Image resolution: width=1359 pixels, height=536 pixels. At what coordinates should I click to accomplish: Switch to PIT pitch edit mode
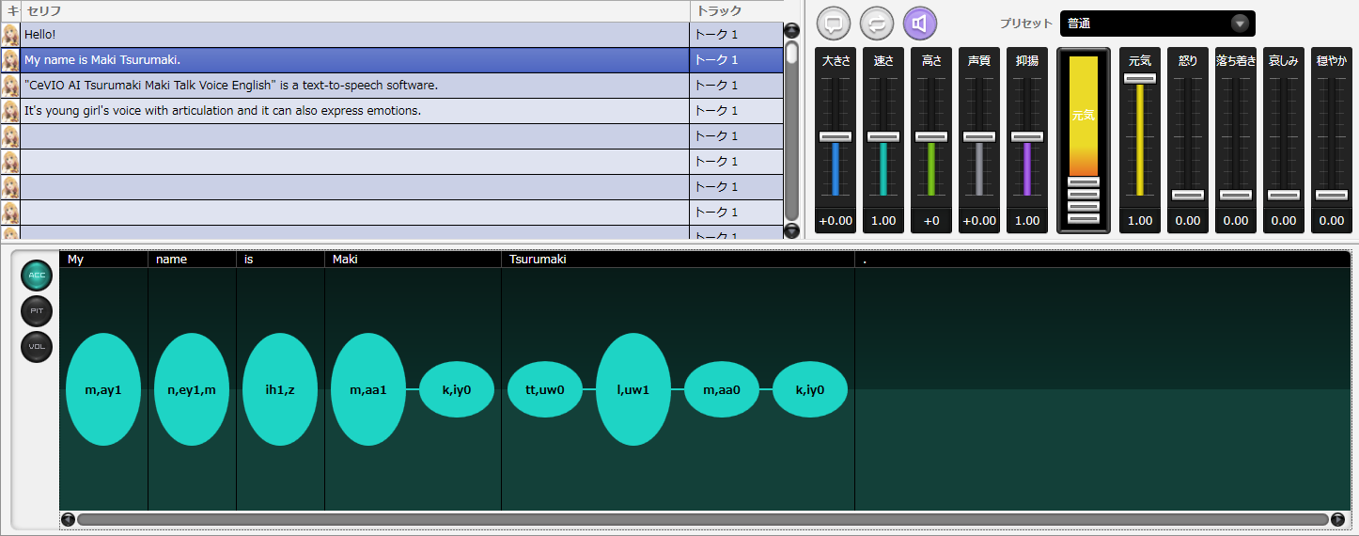coord(37,311)
